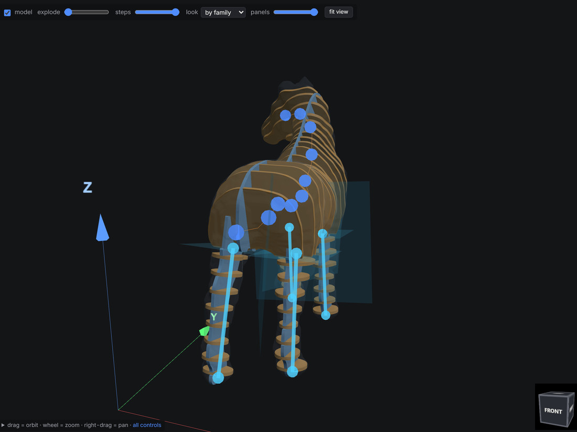Open the look dropdown set to by family

[223, 13]
